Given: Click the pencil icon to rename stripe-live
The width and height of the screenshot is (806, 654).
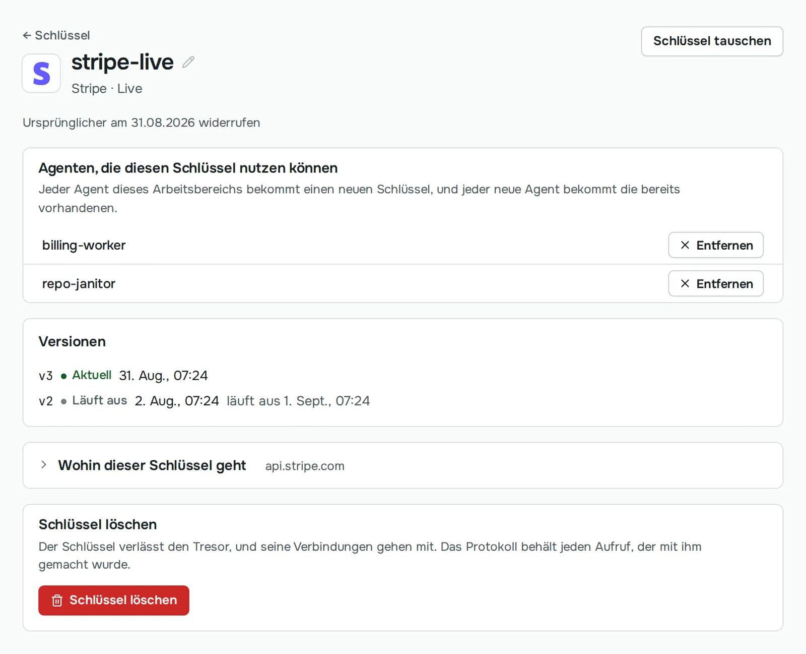Looking at the screenshot, I should [x=188, y=62].
